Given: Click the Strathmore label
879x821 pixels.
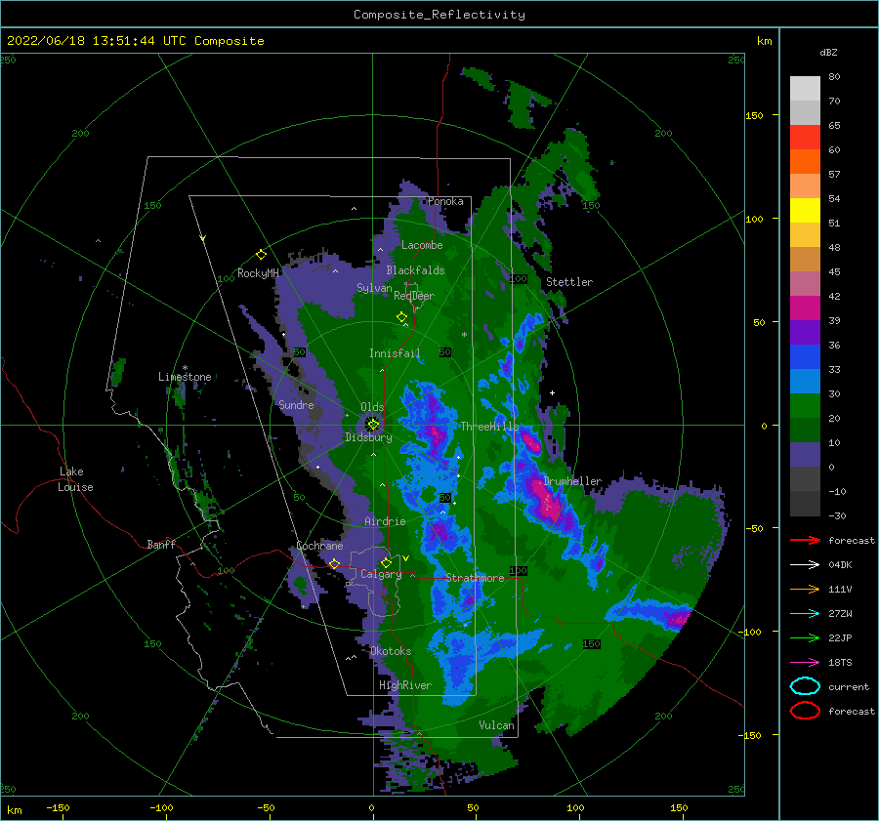Looking at the screenshot, I should coord(475,578).
